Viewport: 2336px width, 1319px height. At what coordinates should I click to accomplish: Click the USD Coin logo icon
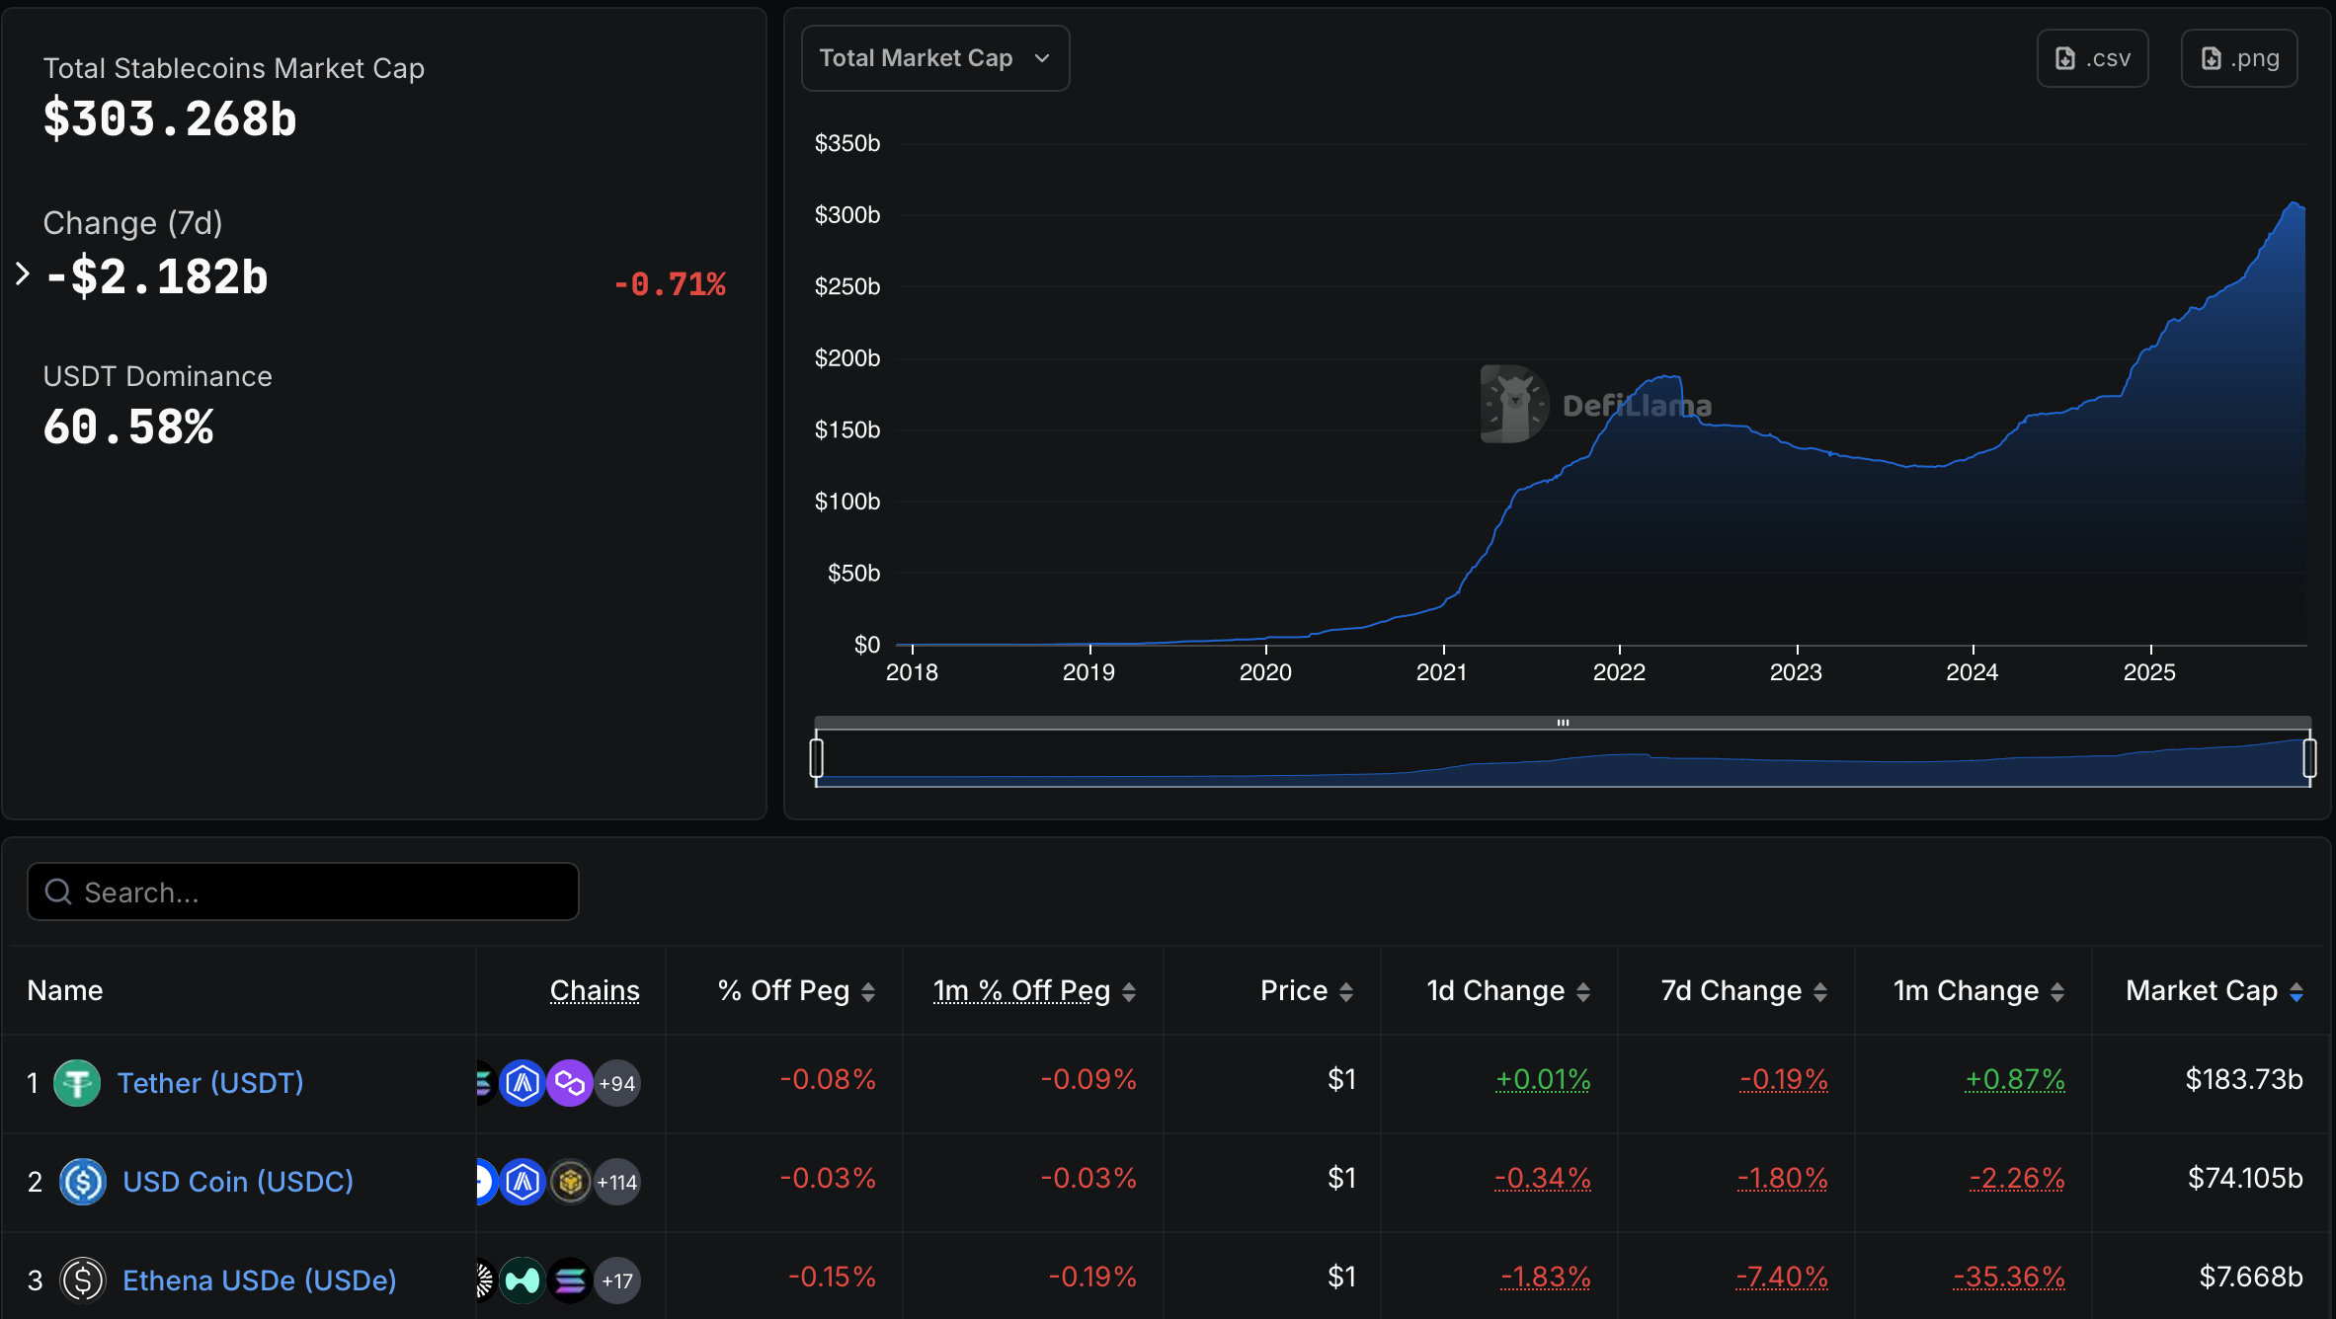pyautogui.click(x=83, y=1181)
